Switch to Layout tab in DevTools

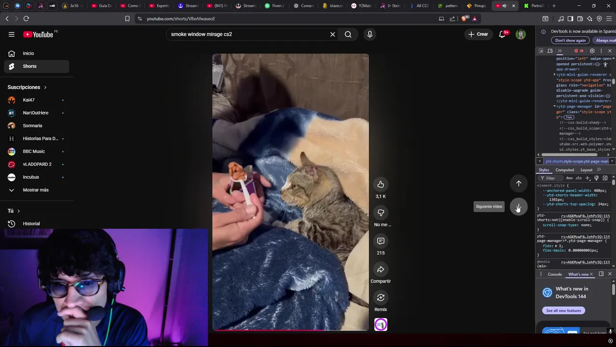(x=586, y=170)
